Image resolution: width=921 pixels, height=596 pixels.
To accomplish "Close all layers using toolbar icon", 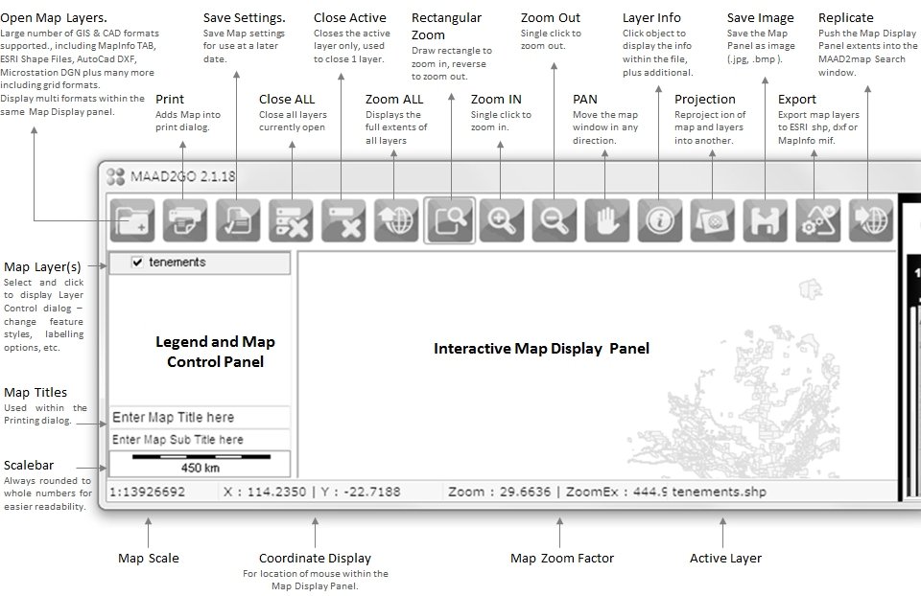I will point(291,220).
